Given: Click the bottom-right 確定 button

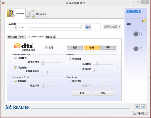Looking at the screenshot, I should (x=140, y=113).
